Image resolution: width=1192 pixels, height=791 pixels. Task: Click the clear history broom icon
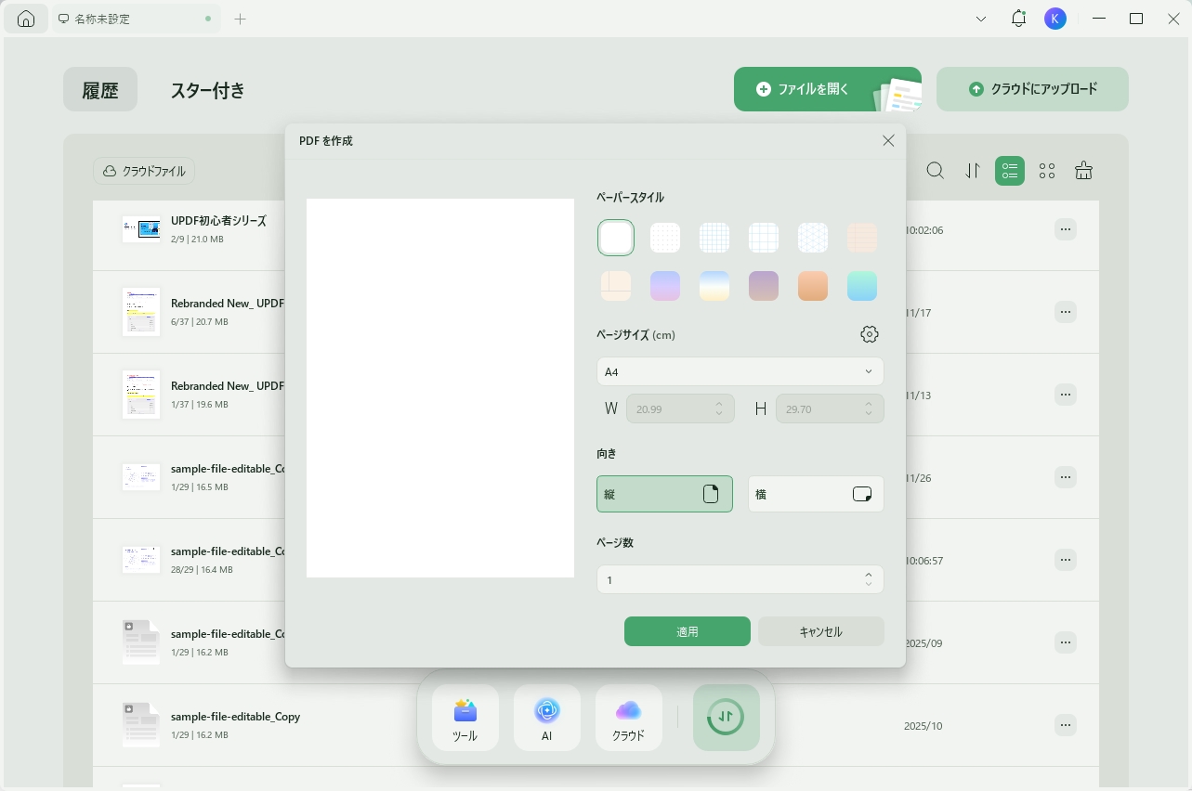point(1083,171)
